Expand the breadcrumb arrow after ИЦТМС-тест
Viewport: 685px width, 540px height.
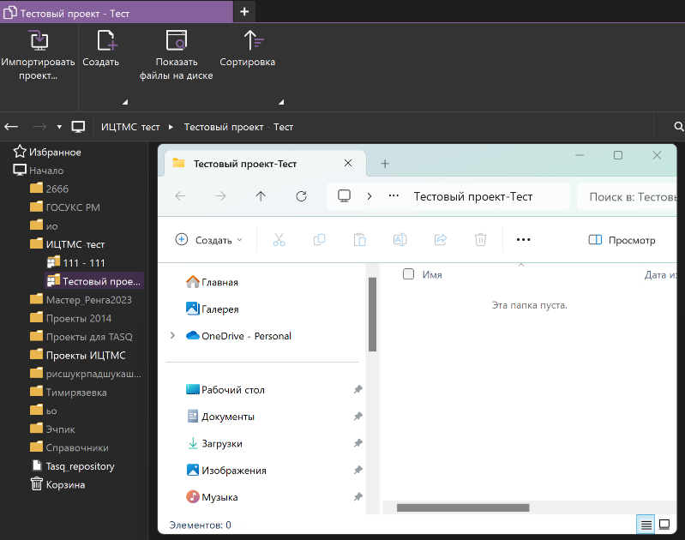(x=171, y=127)
